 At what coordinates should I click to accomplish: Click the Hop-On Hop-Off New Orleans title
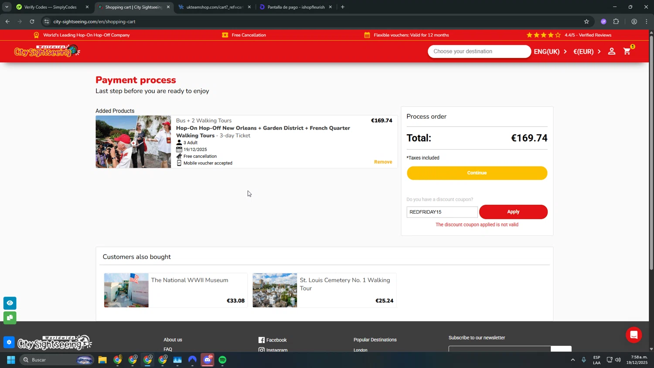[263, 132]
